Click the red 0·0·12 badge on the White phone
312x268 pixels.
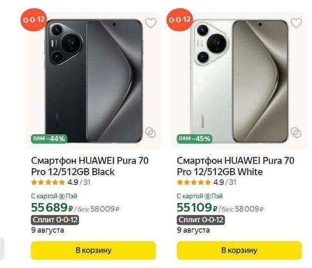(x=180, y=20)
